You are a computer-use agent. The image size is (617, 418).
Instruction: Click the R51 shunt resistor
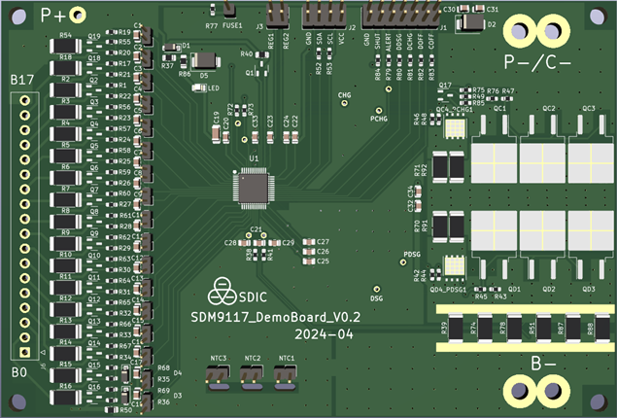pyautogui.click(x=544, y=328)
